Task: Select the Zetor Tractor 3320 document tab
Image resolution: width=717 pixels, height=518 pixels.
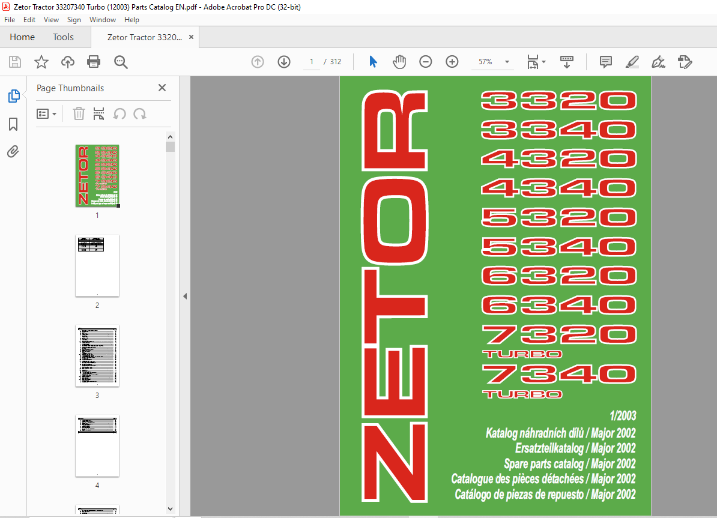Action: [x=145, y=37]
